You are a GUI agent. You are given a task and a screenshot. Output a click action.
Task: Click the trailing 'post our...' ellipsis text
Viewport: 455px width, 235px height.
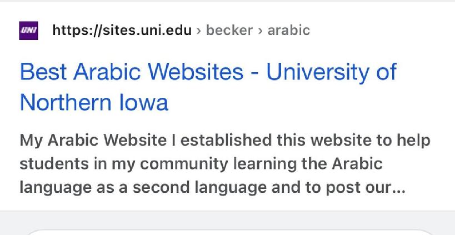coord(365,188)
